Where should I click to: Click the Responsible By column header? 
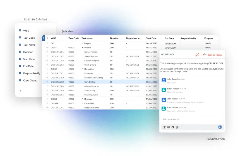tap(188, 38)
